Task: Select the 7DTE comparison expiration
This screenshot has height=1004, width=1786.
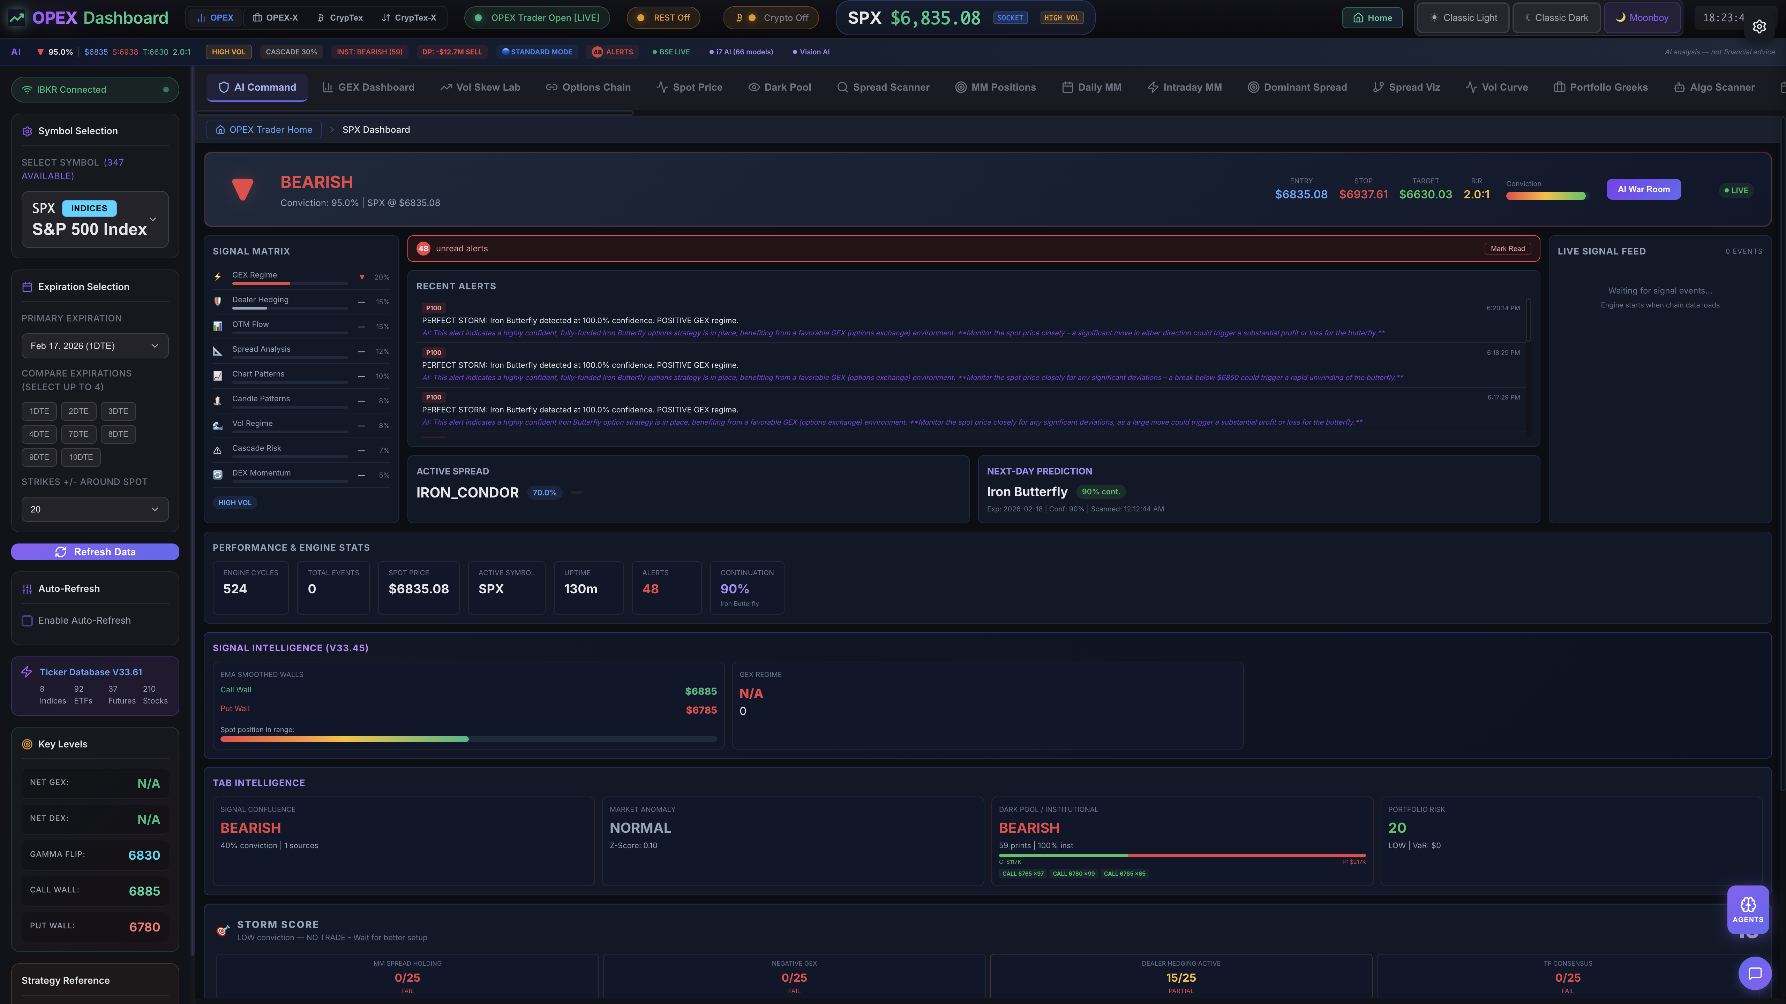Action: tap(78, 434)
